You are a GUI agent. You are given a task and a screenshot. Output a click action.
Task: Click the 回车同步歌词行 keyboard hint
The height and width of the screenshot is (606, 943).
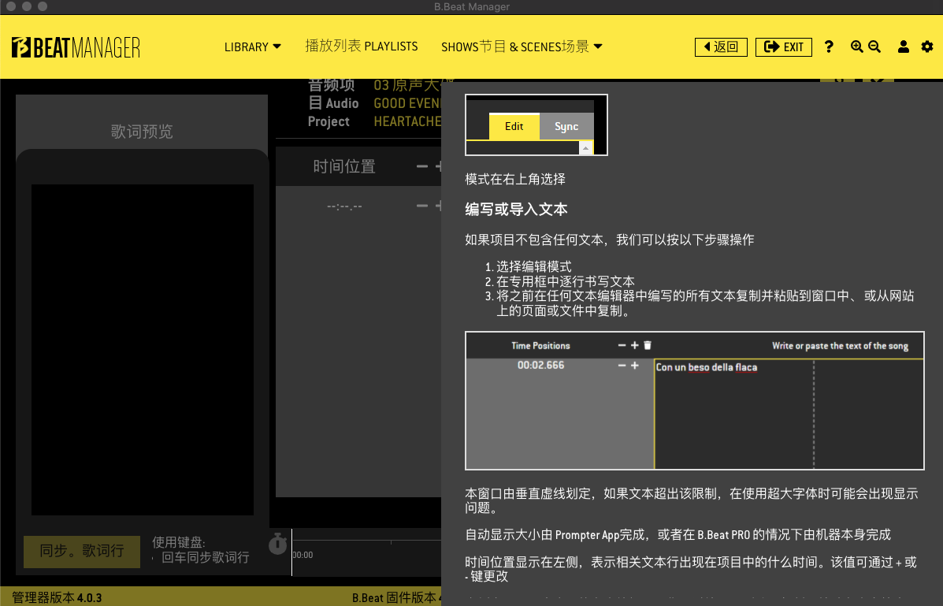click(205, 558)
